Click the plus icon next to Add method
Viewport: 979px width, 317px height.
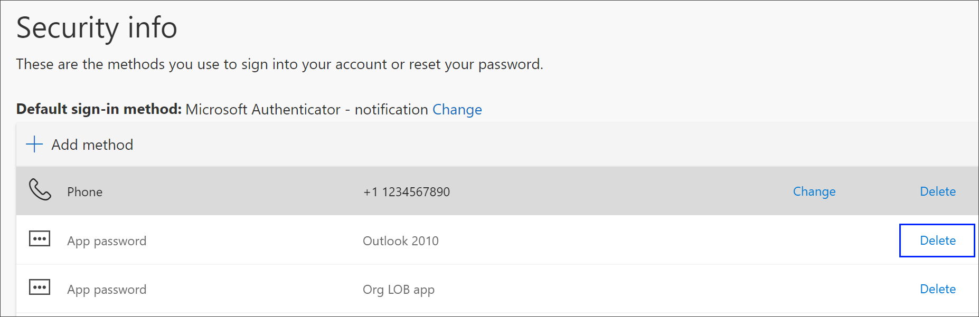click(34, 143)
